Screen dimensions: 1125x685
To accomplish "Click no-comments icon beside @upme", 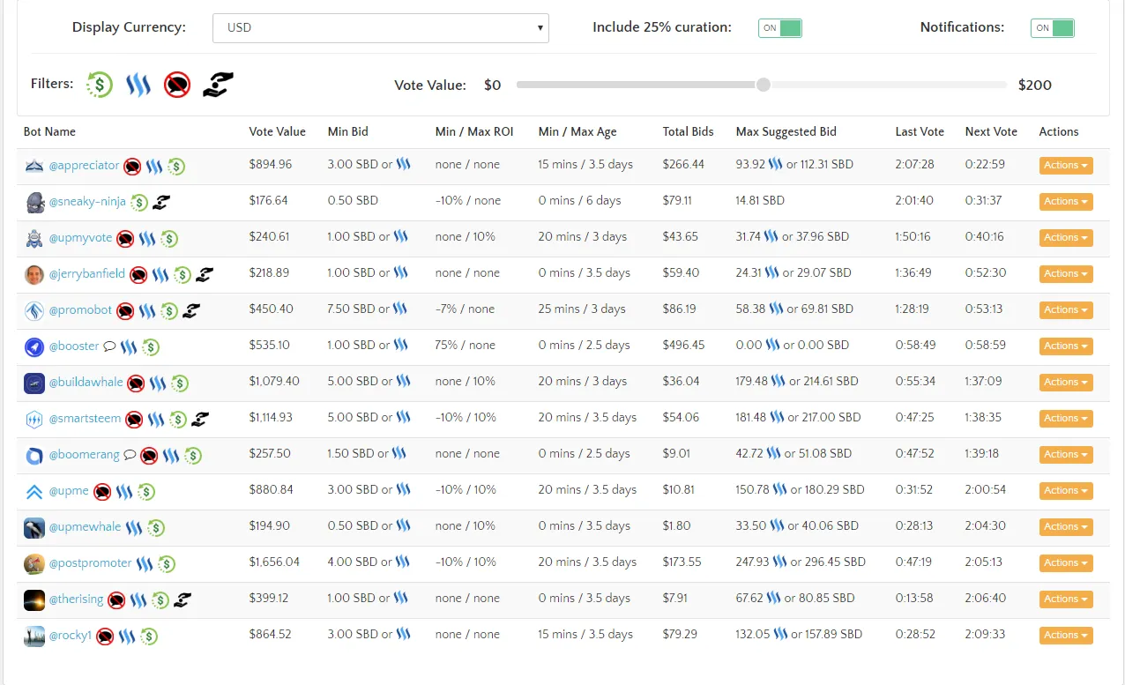I will pos(102,491).
